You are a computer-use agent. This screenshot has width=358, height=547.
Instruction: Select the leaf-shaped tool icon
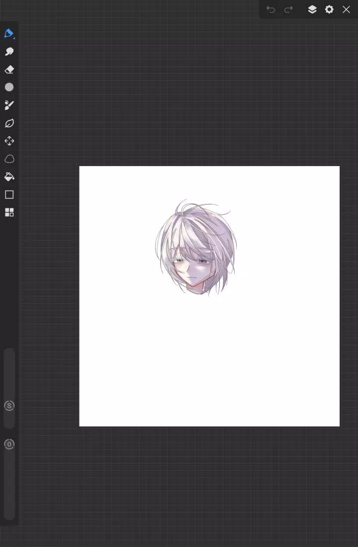[x=9, y=123]
